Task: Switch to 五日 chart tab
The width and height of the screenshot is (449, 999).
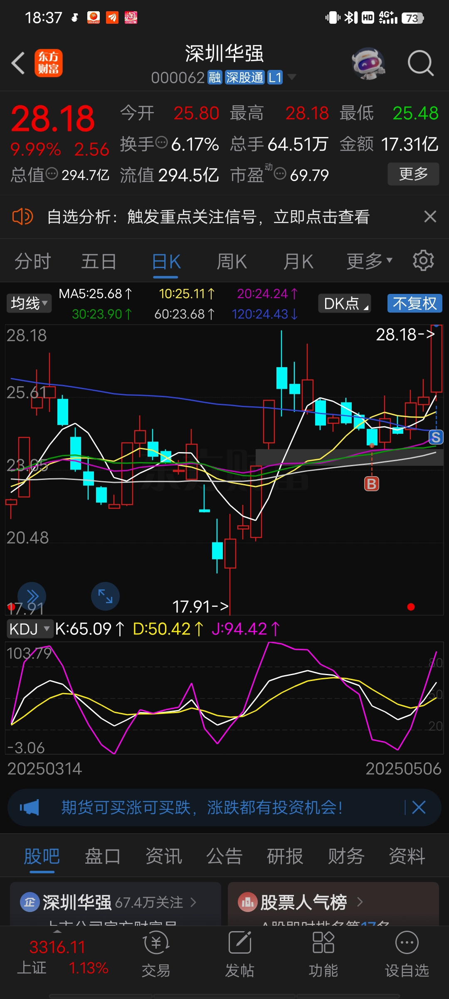Action: coord(99,261)
